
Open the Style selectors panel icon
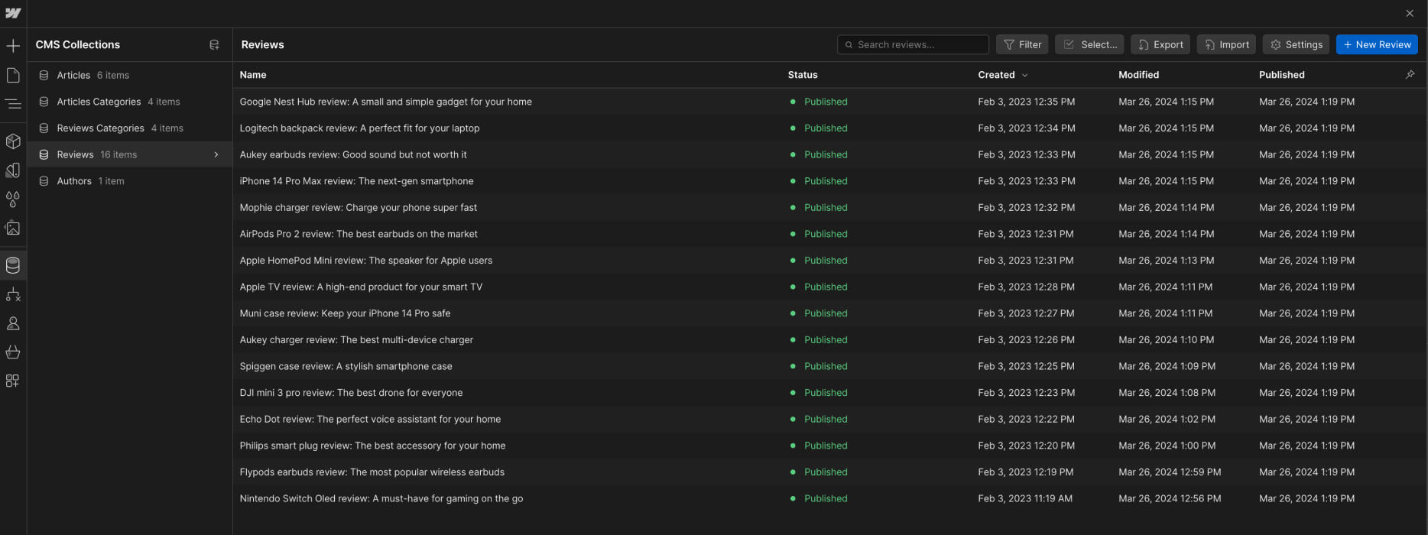point(13,170)
